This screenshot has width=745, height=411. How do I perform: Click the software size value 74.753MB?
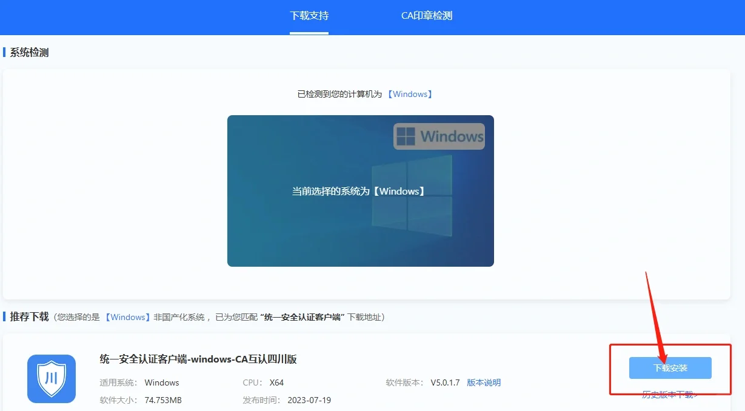(163, 400)
